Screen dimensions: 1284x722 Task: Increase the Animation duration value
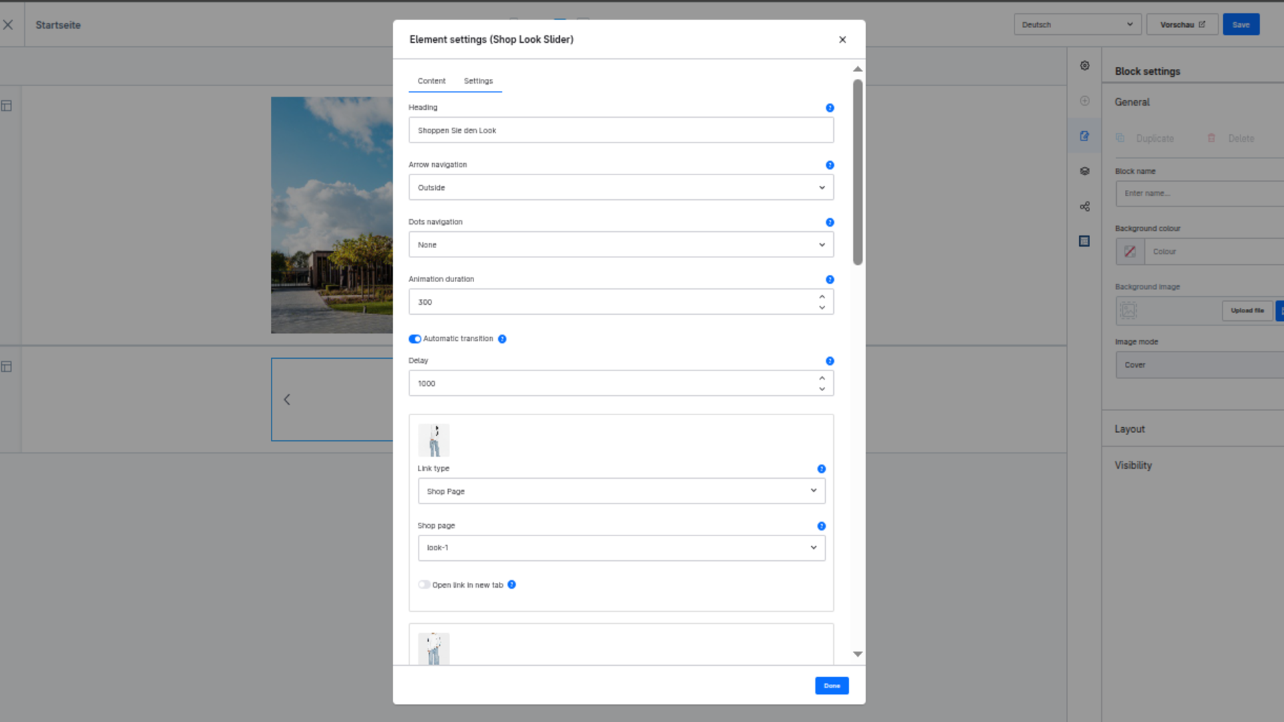(x=822, y=297)
